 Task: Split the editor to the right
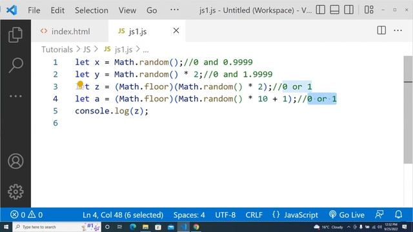click(x=381, y=30)
